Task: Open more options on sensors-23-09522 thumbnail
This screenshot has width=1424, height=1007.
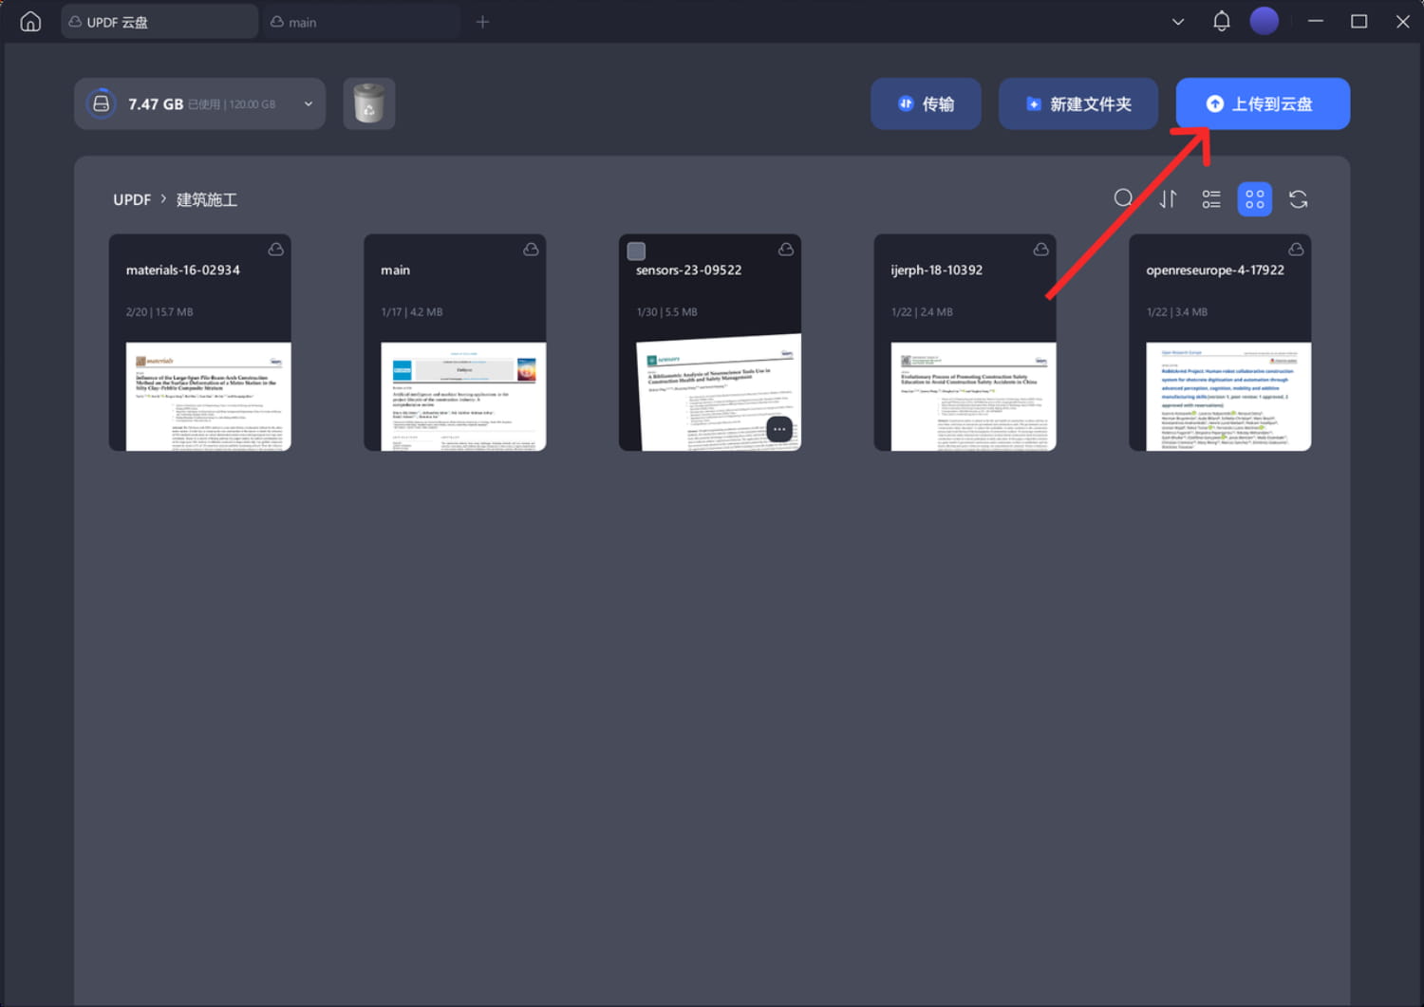Action: (x=778, y=429)
